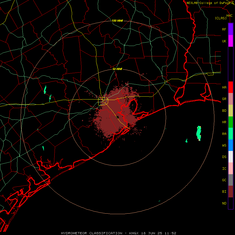Click the blue WS legend swatch

coord(231,145)
